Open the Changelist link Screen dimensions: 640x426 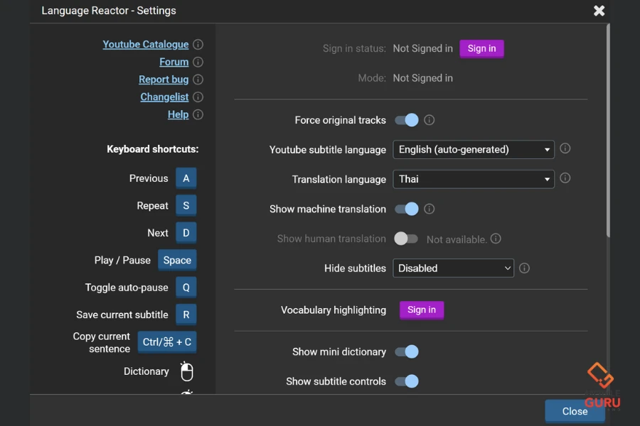pyautogui.click(x=164, y=97)
